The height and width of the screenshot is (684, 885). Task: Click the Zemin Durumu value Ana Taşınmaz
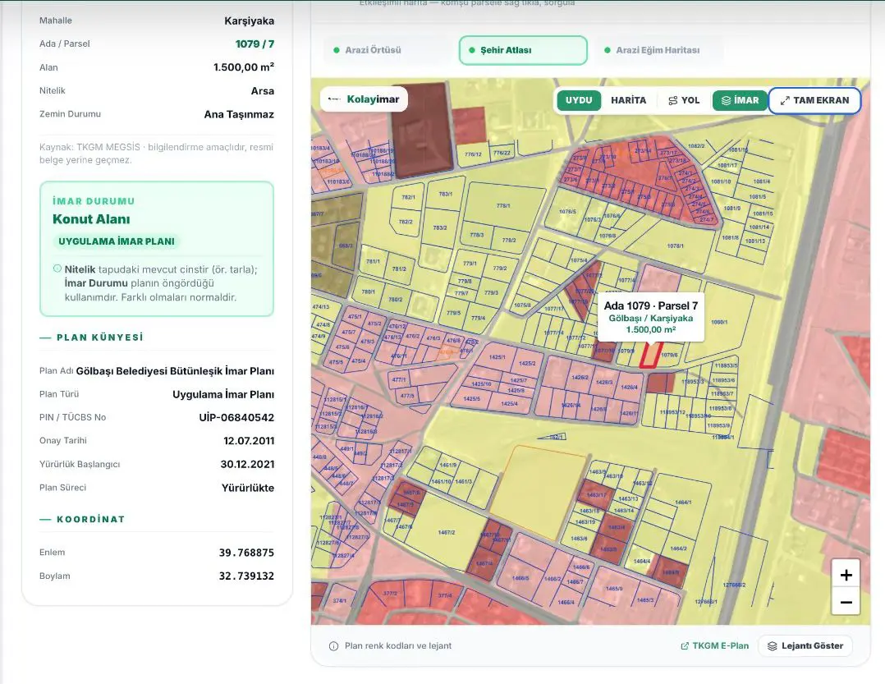240,115
